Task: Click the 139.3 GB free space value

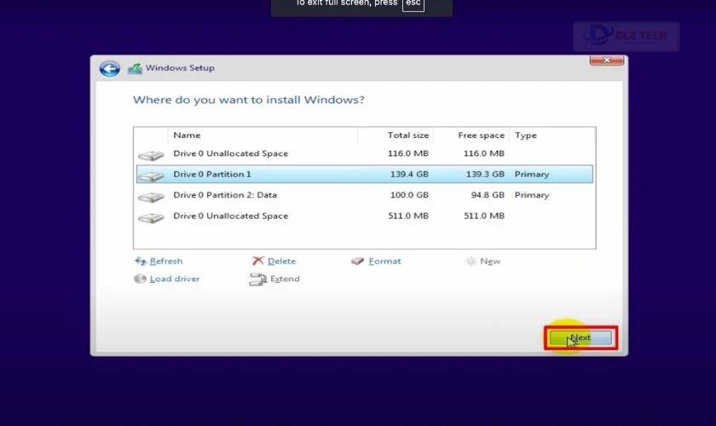Action: pyautogui.click(x=485, y=175)
